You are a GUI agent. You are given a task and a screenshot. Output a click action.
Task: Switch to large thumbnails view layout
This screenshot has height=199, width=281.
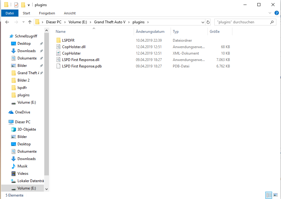(x=275, y=195)
